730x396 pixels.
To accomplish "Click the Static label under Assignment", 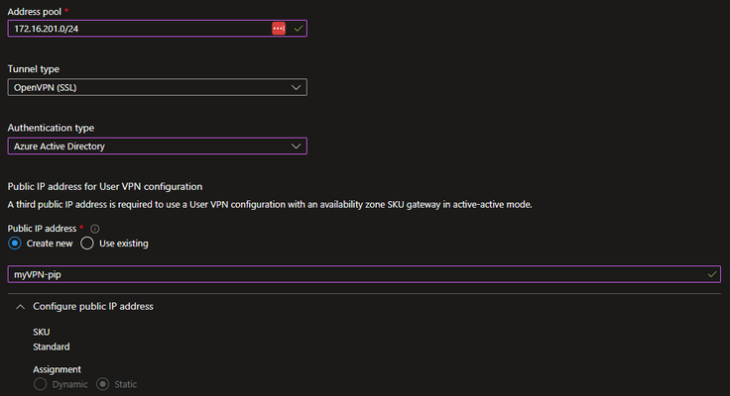I will click(x=126, y=384).
